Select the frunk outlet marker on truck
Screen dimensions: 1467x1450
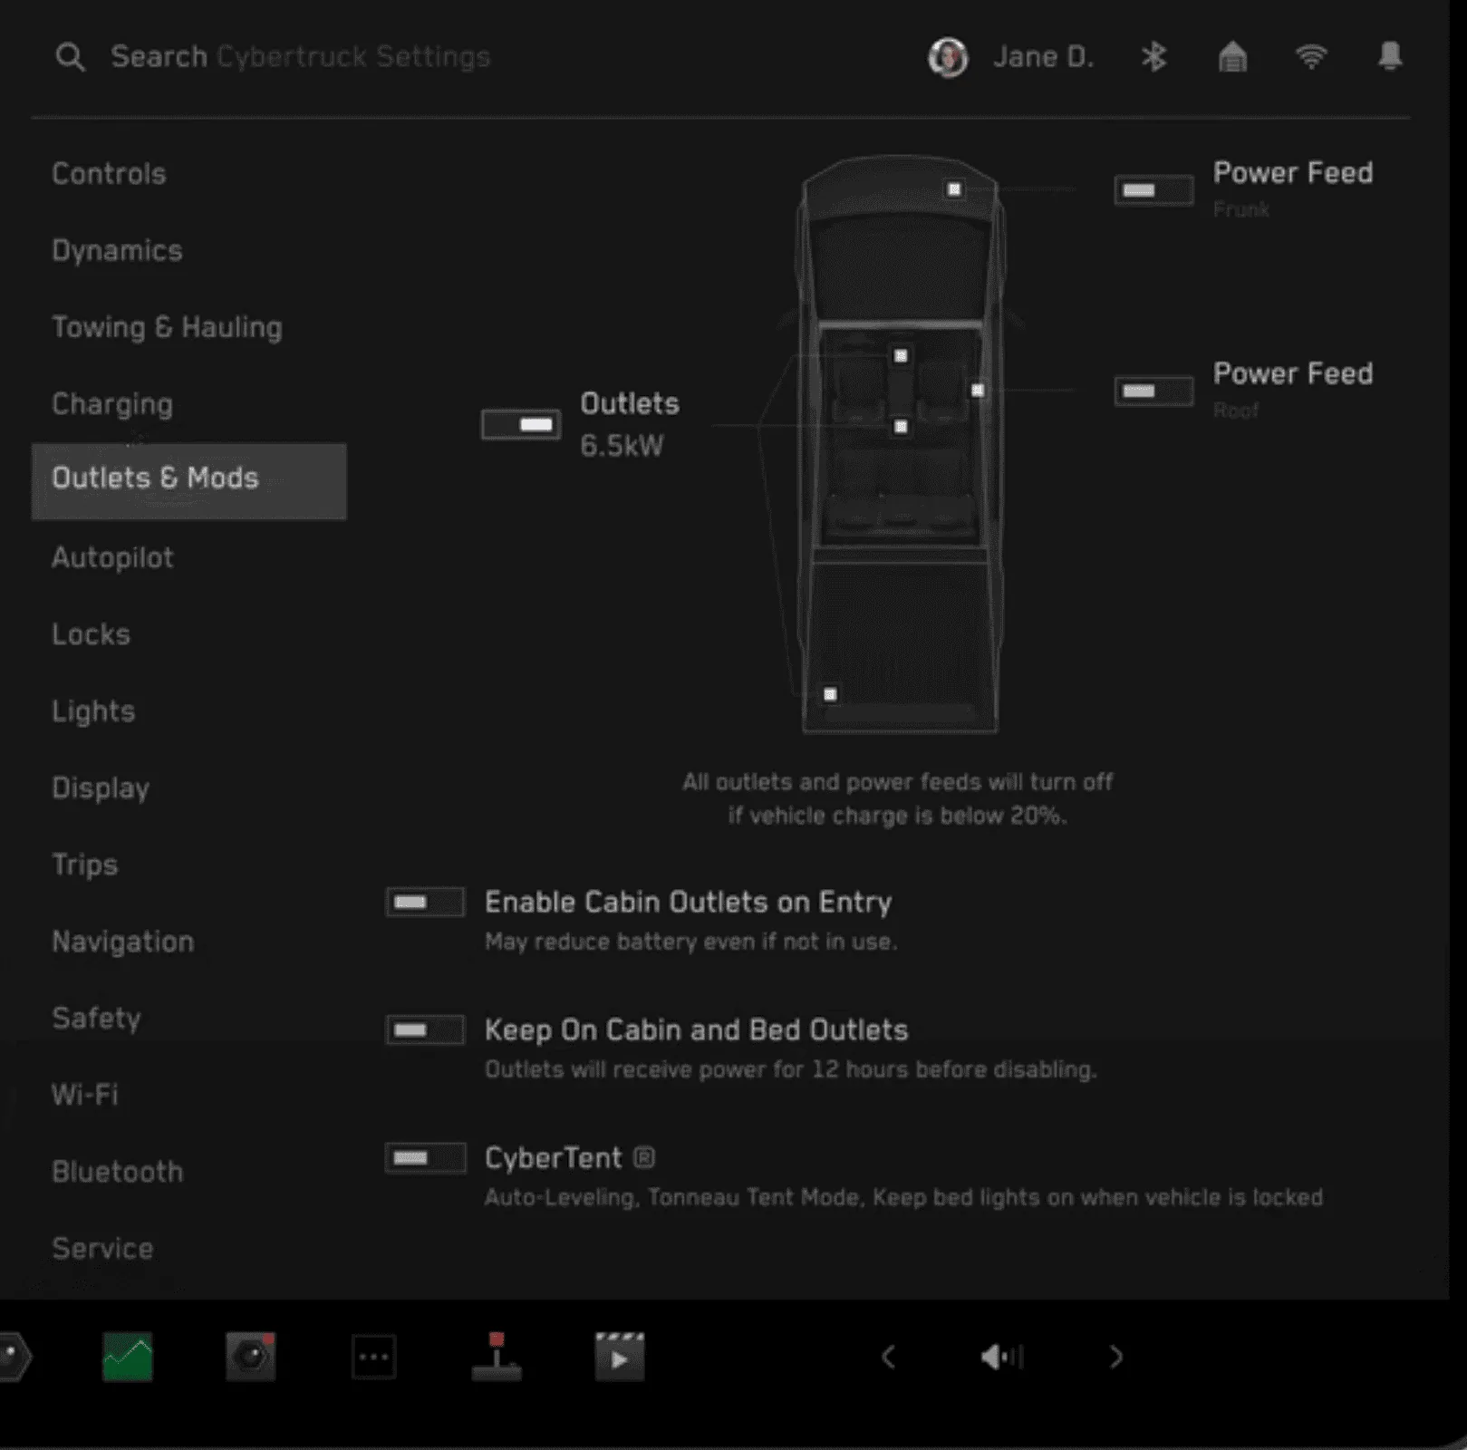(954, 189)
